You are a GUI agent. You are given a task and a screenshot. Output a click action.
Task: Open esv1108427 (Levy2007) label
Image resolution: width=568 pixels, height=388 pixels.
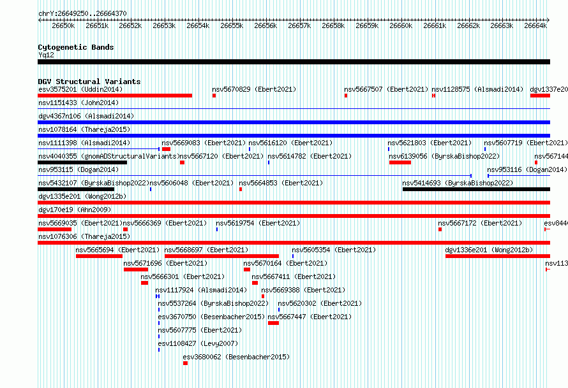198,343
